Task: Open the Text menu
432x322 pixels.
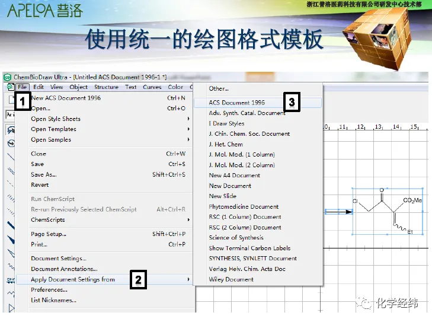Action: 130,87
